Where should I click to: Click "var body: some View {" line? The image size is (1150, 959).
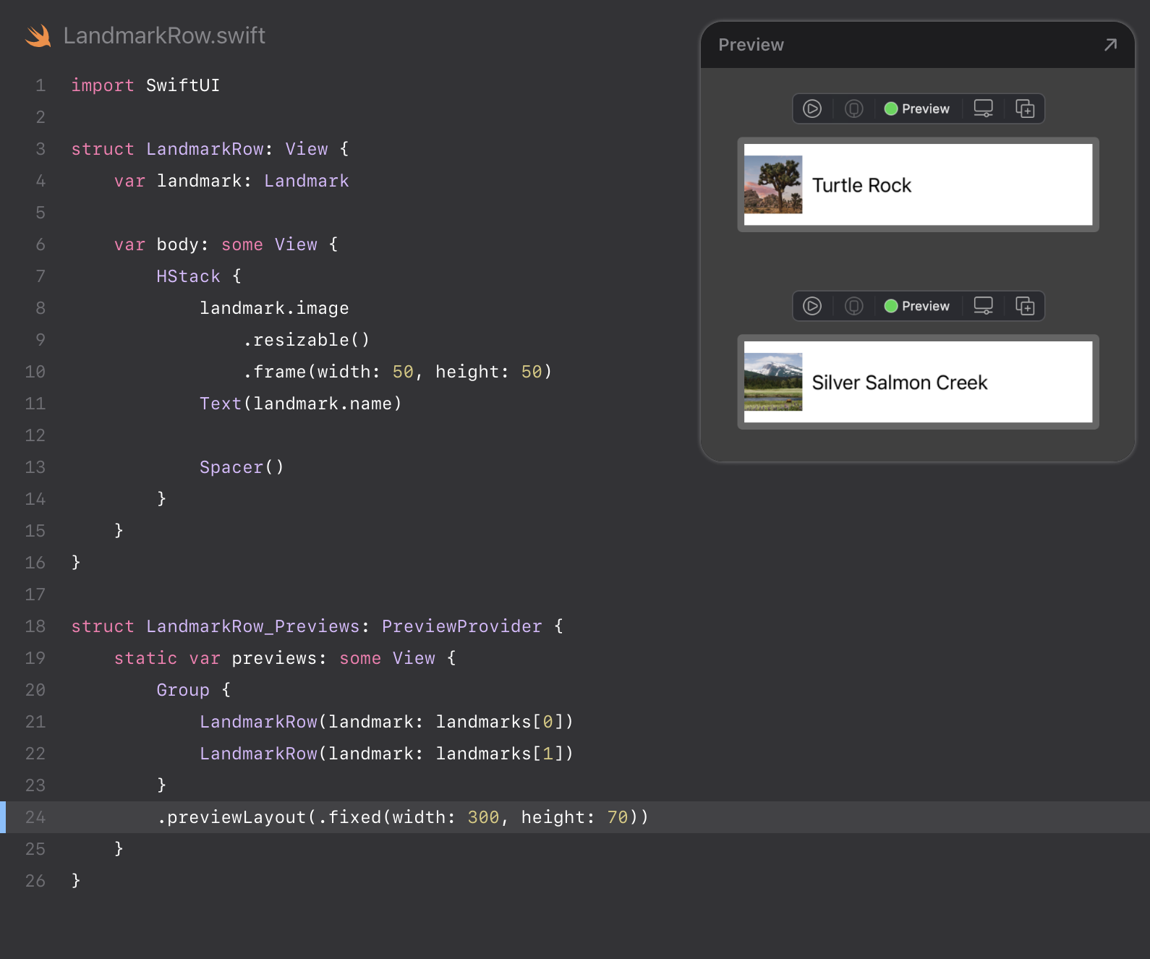(x=226, y=244)
